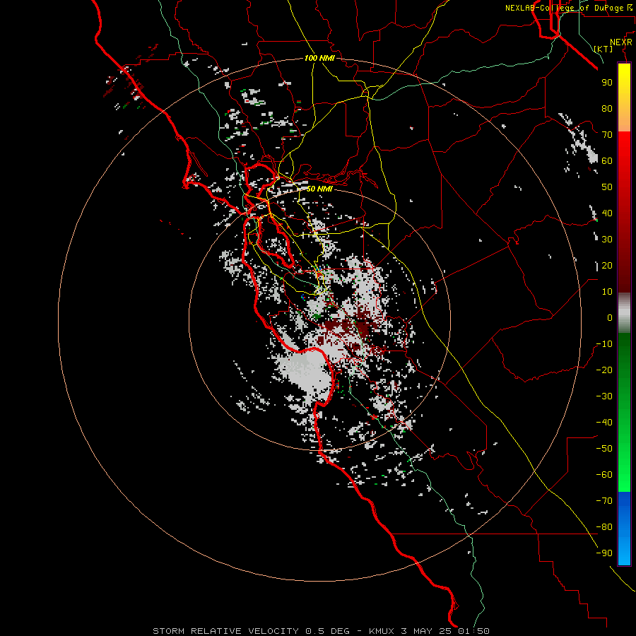This screenshot has width=636, height=636.
Task: Click the KMUX station identifier in footer
Action: pyautogui.click(x=382, y=631)
